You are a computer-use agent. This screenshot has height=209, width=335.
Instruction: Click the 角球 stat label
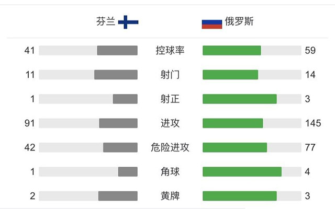tap(170, 171)
